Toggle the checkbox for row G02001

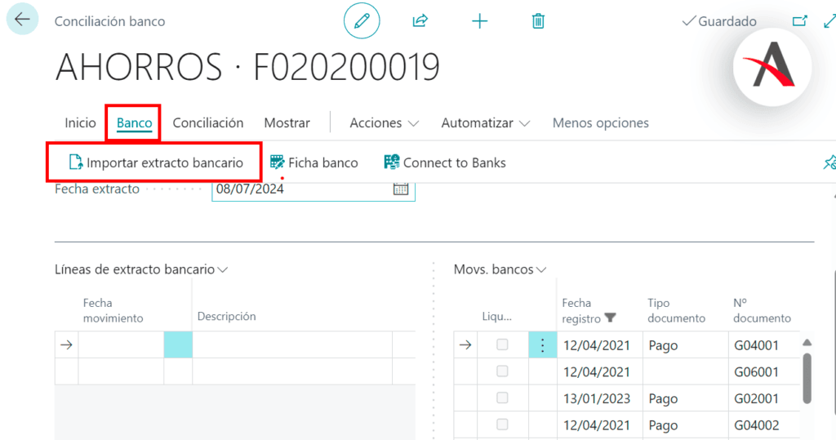502,398
